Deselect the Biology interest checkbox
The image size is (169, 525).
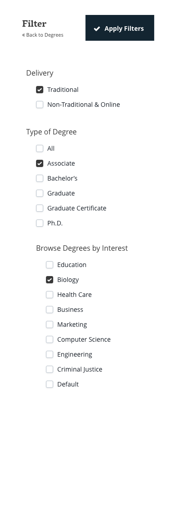click(x=50, y=280)
